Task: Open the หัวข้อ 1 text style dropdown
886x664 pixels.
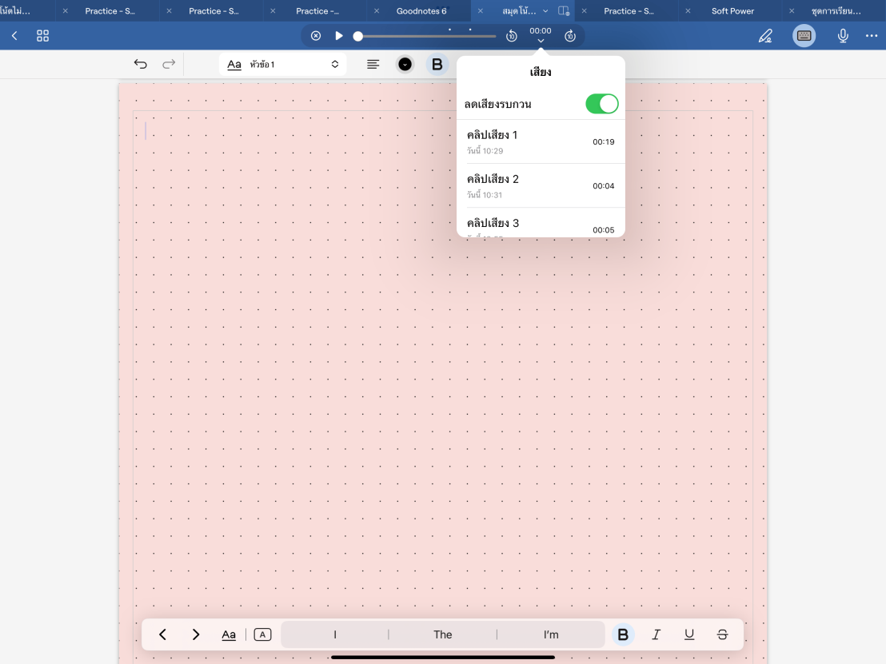Action: 283,64
